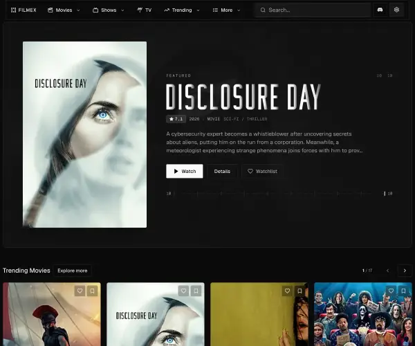The width and height of the screenshot is (415, 346).
Task: Click the FEATURED label
Action: pyautogui.click(x=178, y=75)
